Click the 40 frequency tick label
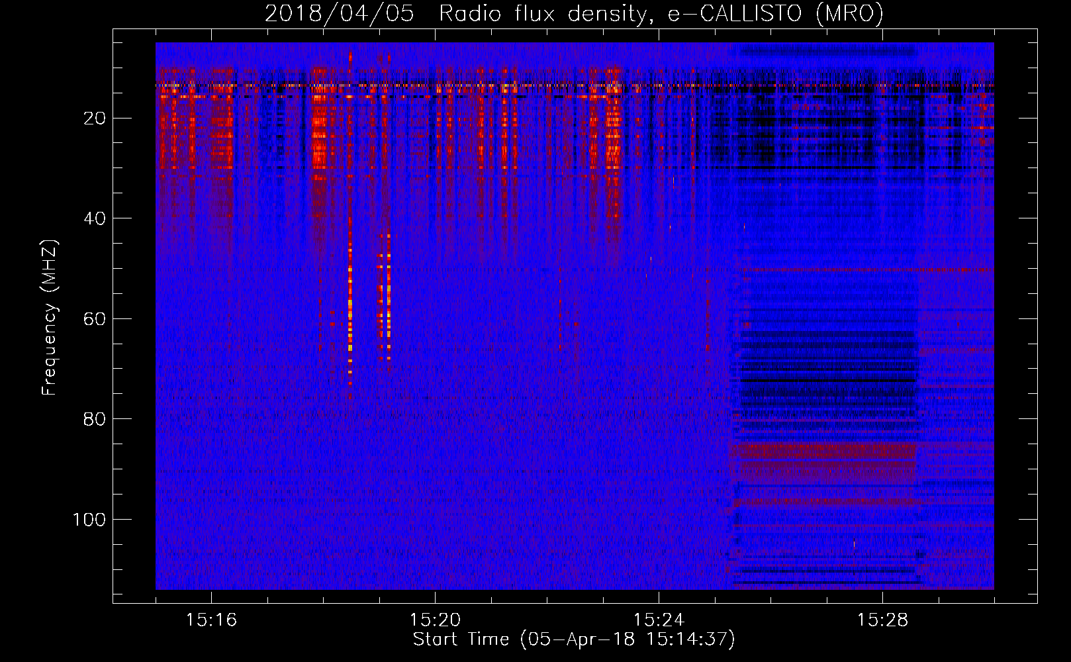This screenshot has width=1071, height=662. click(95, 218)
